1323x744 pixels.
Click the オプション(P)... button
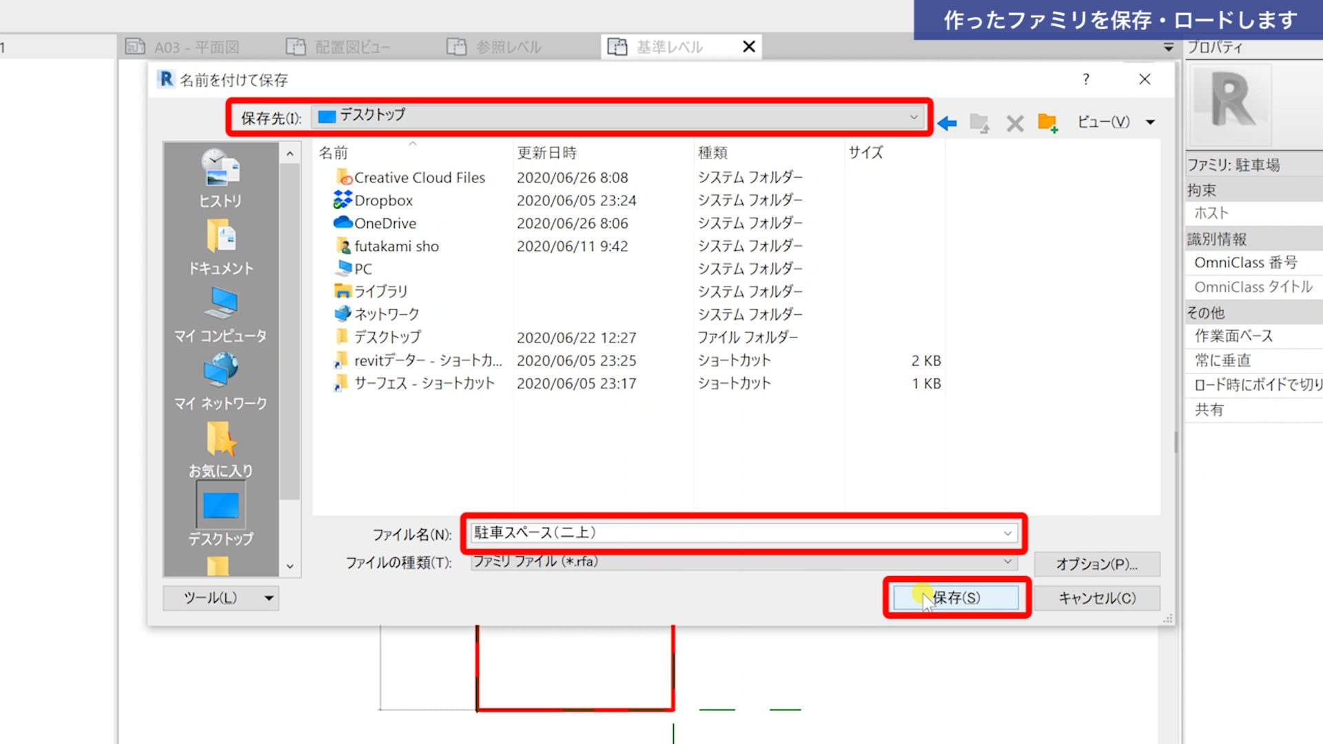click(x=1096, y=564)
